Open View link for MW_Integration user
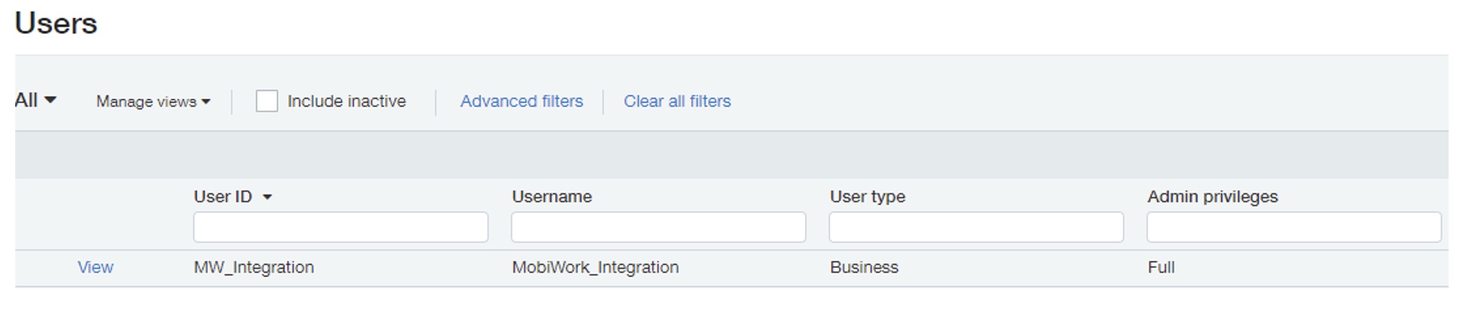Viewport: 1475px width, 317px height. coord(95,268)
